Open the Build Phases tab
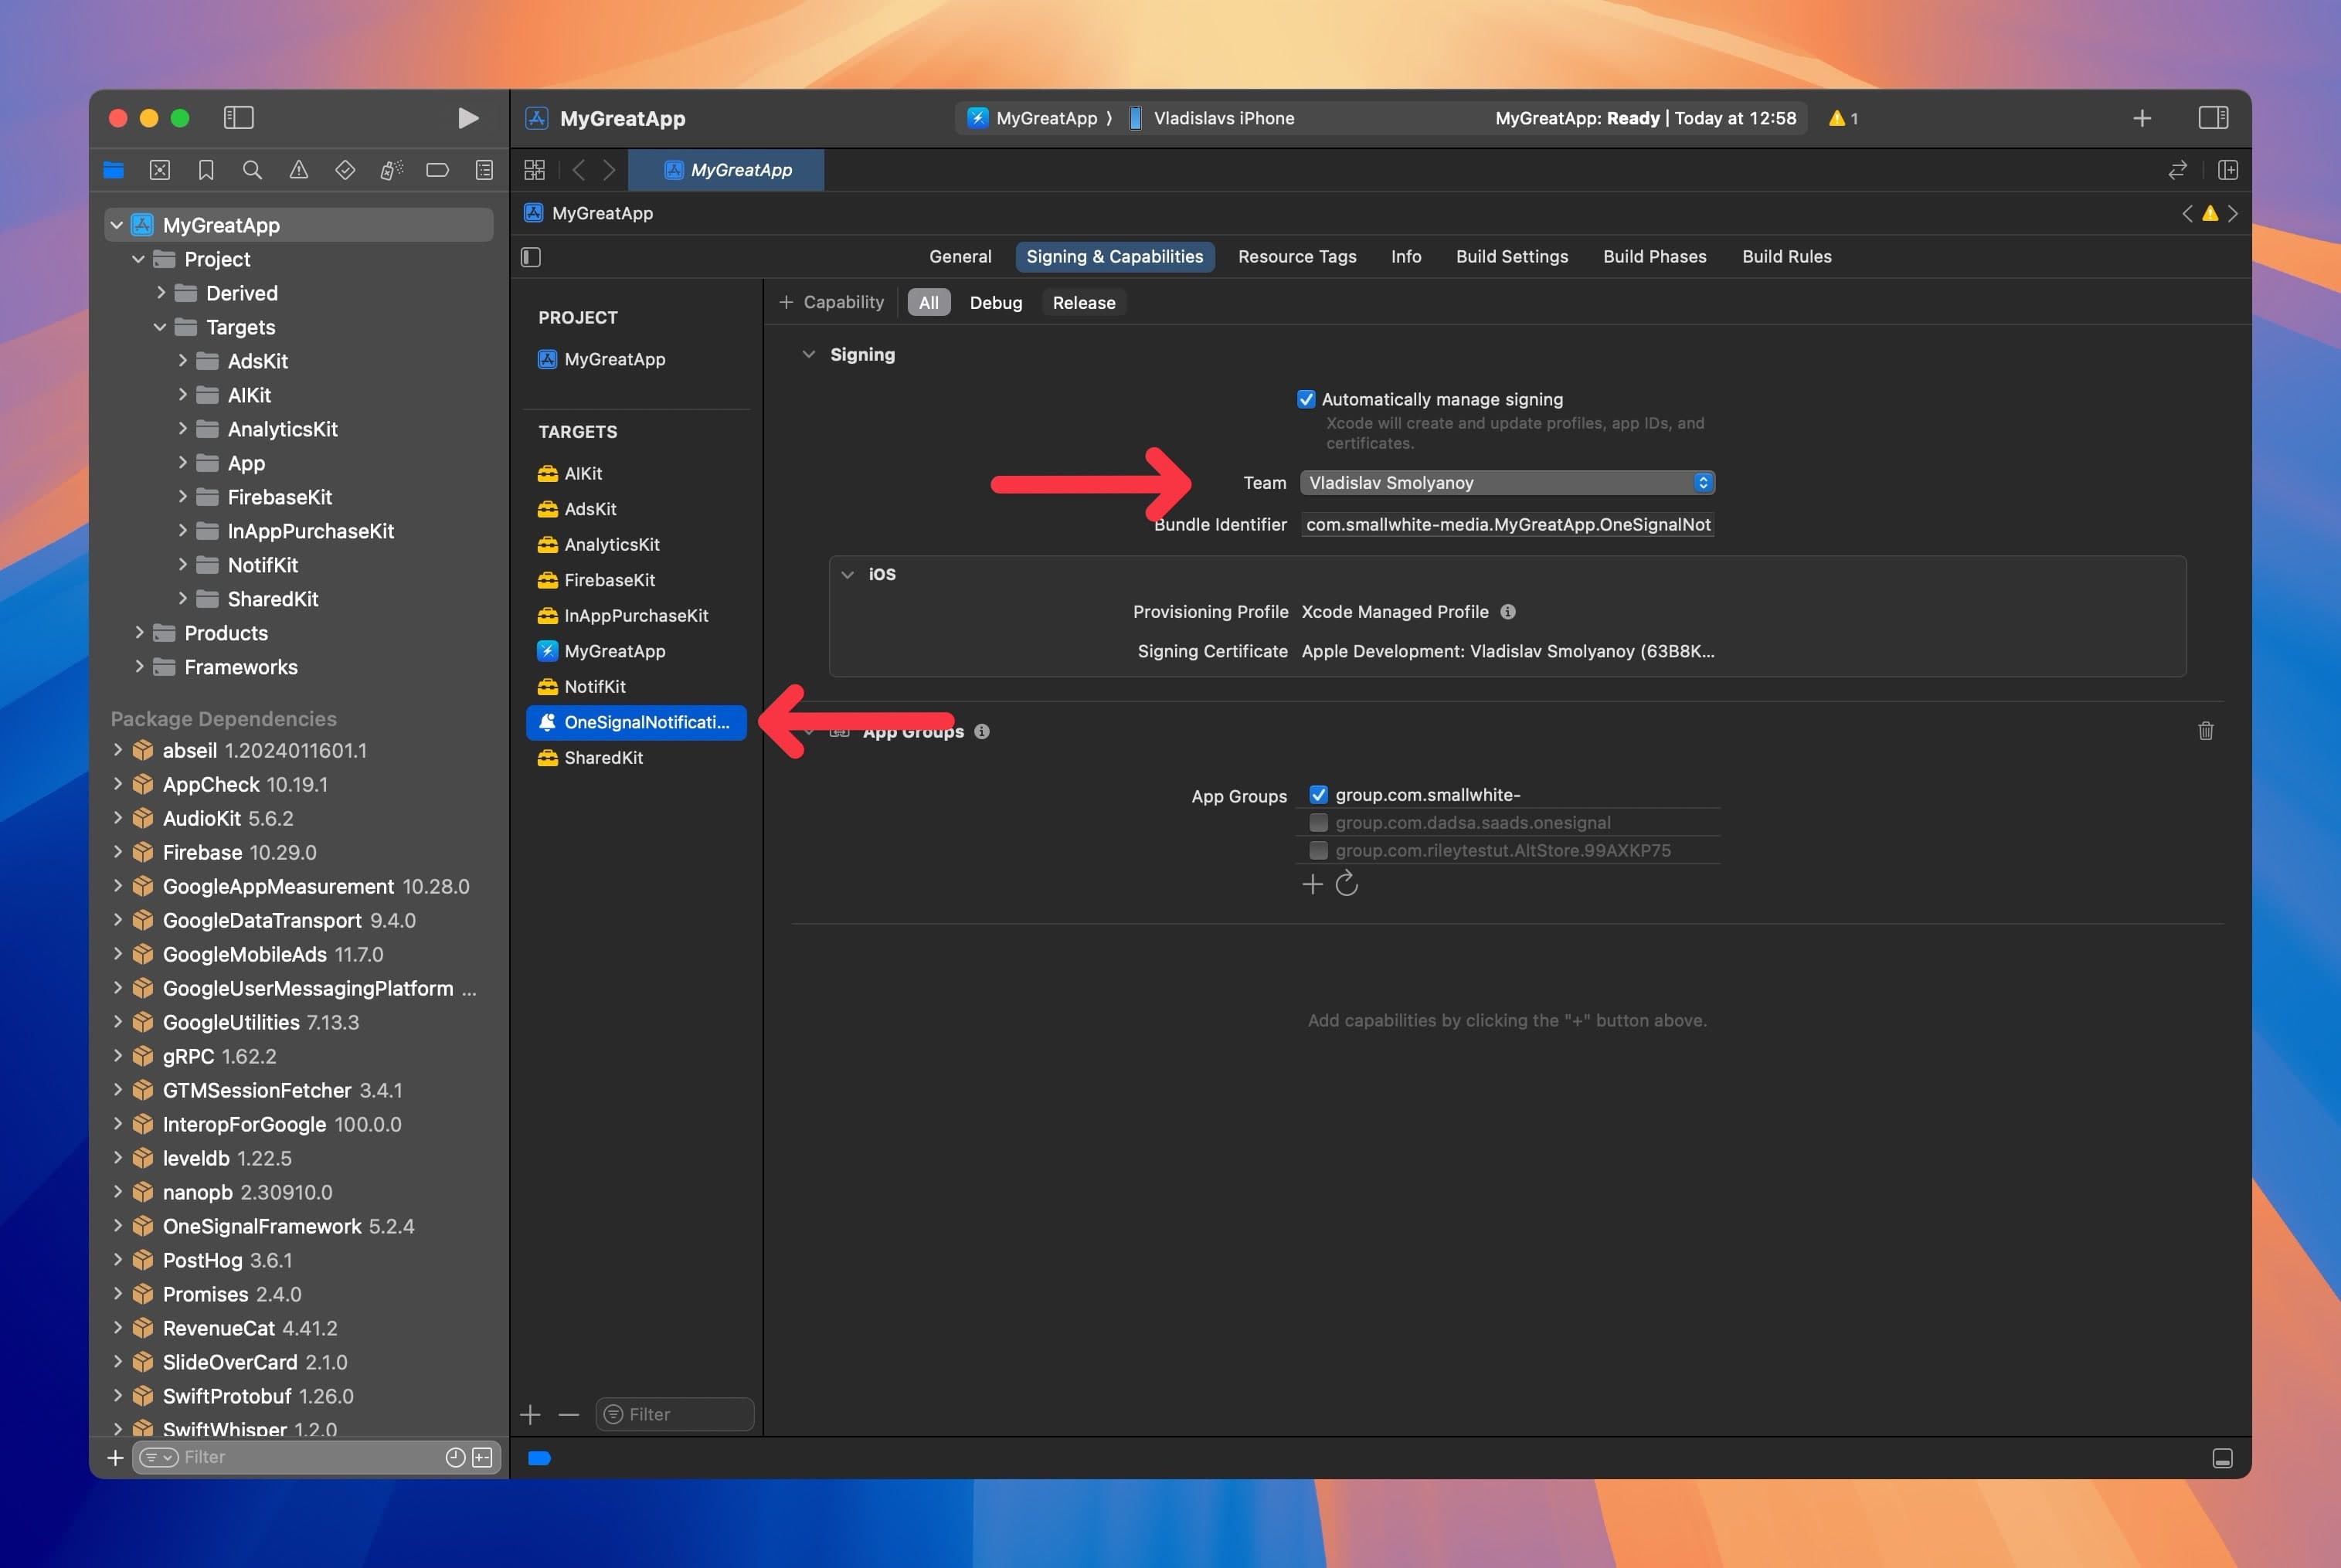2341x1568 pixels. [x=1654, y=257]
